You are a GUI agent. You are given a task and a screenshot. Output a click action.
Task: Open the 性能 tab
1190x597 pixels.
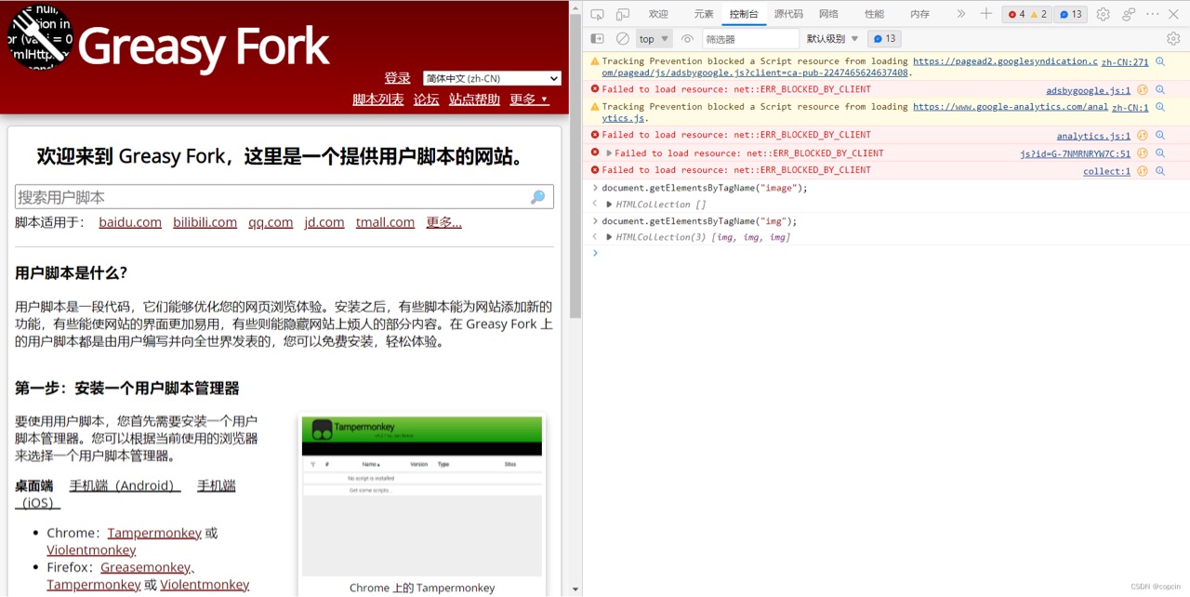874,14
